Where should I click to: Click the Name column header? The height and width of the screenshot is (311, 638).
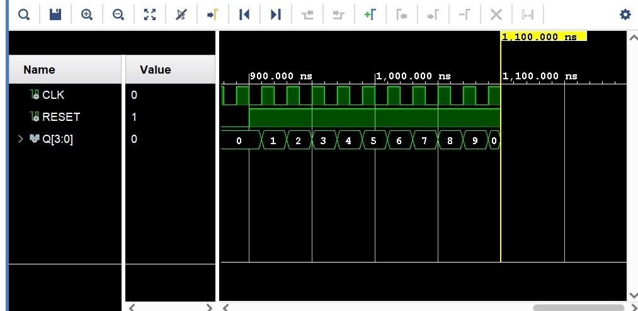(x=39, y=70)
